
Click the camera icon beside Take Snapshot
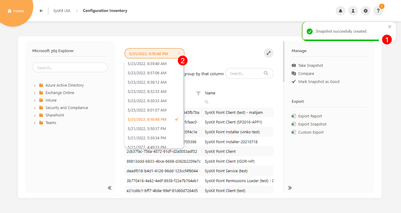[294, 65]
